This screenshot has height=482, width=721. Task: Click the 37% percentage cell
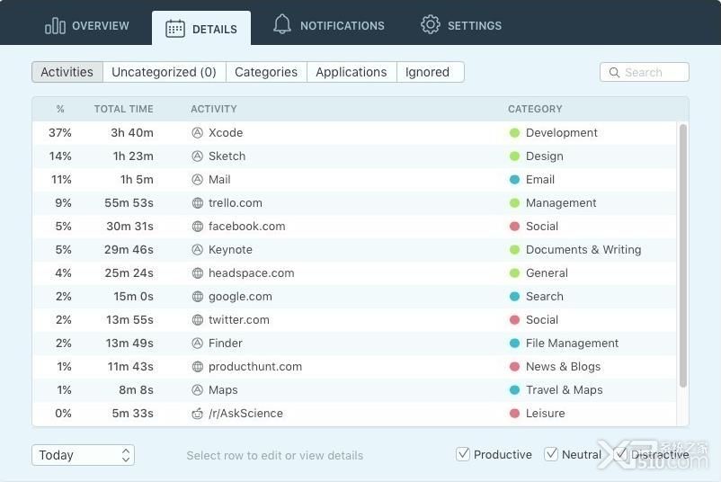(x=60, y=133)
